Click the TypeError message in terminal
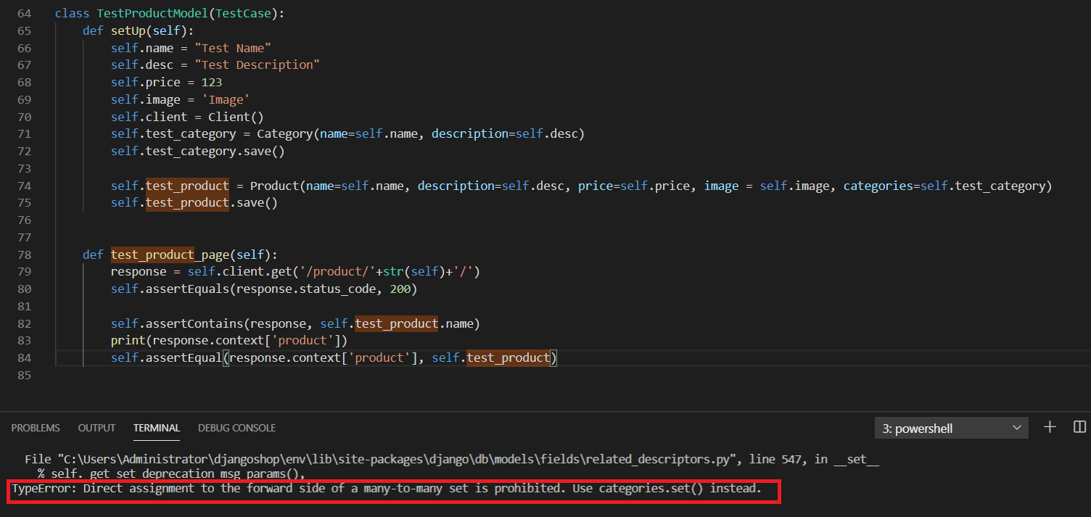The width and height of the screenshot is (1091, 517). point(386,489)
